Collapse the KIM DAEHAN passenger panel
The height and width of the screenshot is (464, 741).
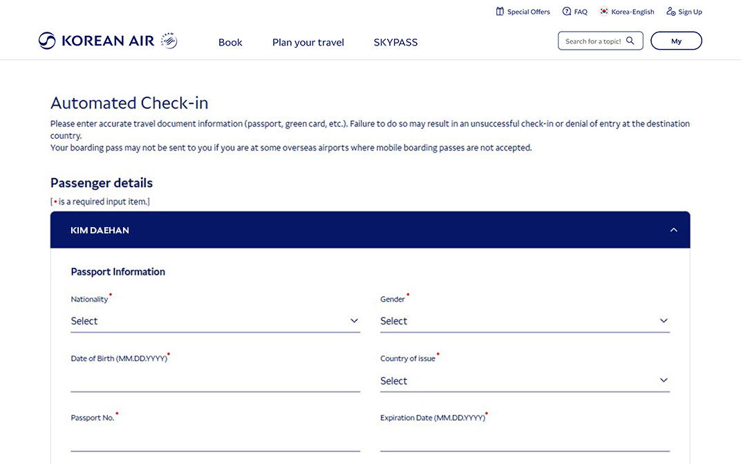(x=673, y=229)
